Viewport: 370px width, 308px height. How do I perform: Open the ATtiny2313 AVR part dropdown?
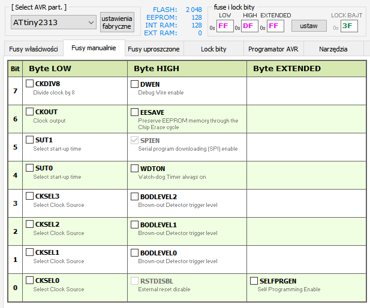pyautogui.click(x=53, y=23)
